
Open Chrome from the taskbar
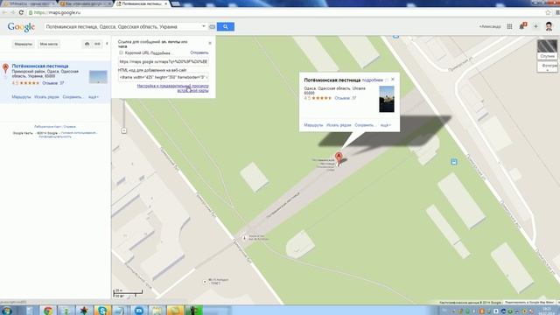click(48, 311)
